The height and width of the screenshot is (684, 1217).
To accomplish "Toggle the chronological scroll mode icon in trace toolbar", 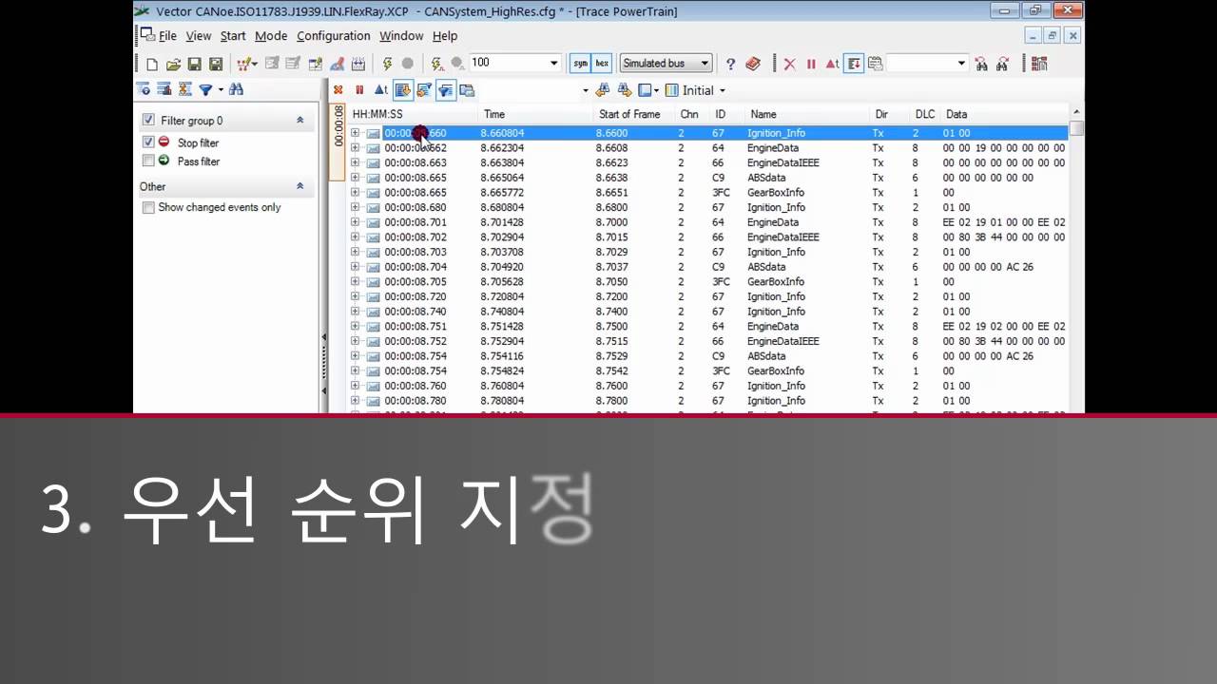I will point(402,90).
